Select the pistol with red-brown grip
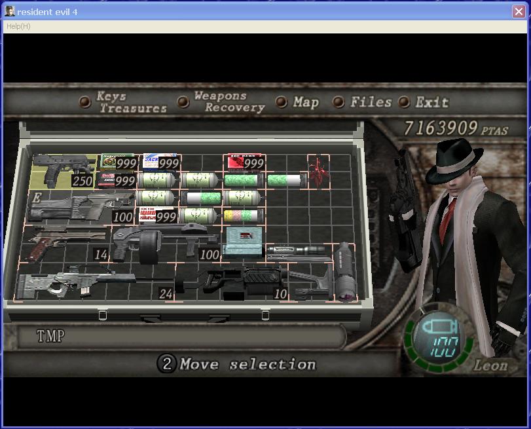This screenshot has width=531, height=429. click(65, 244)
